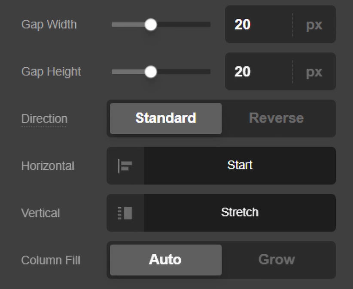
Task: Click the Column Fill label
Action: [51, 260]
